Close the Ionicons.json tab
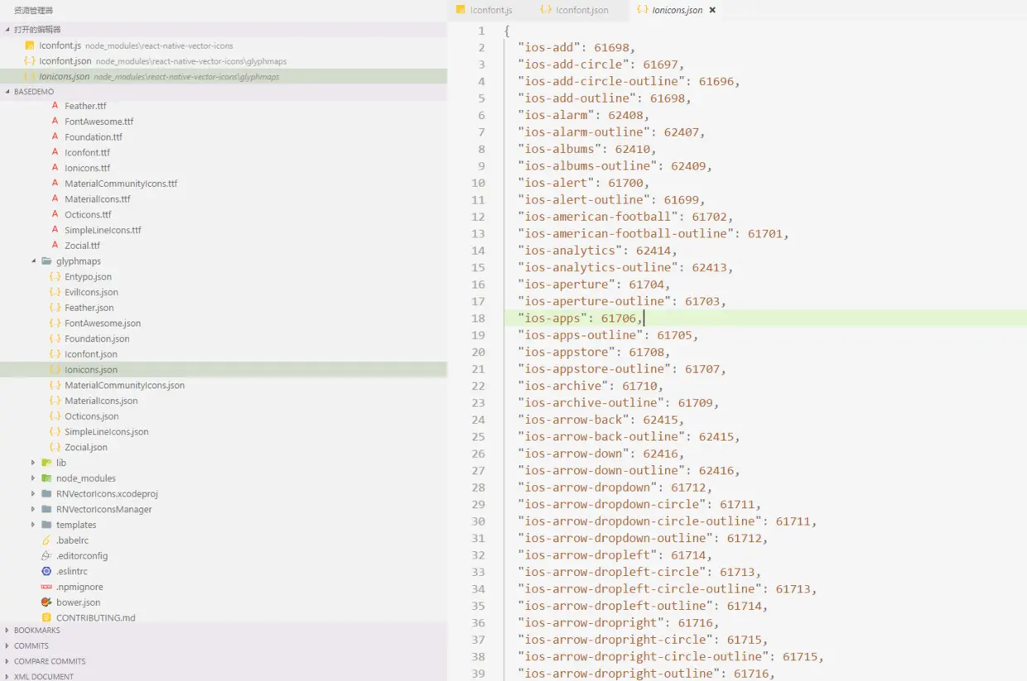The image size is (1027, 681). point(712,10)
